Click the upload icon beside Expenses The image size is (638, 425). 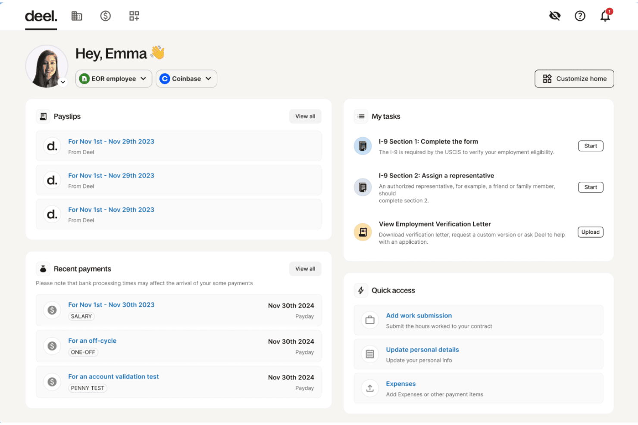pos(370,388)
